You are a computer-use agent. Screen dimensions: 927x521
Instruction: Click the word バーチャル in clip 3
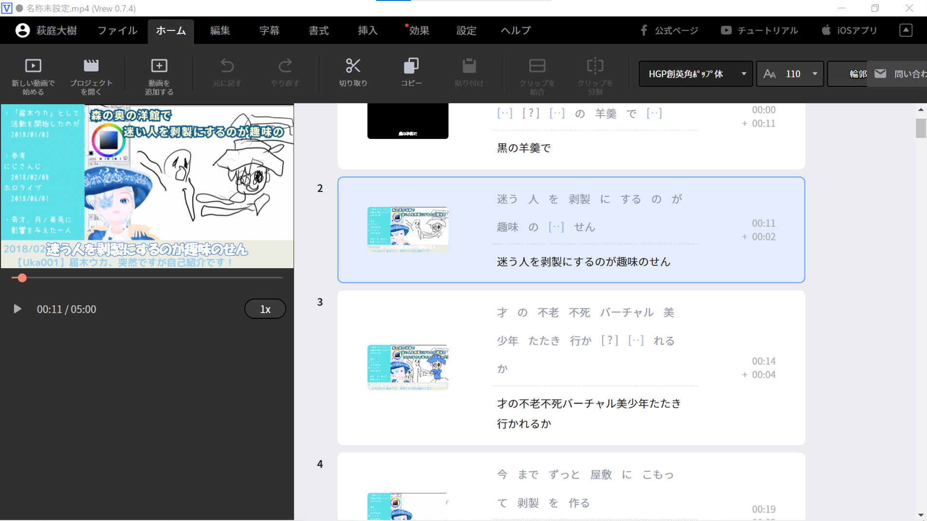[x=626, y=313]
